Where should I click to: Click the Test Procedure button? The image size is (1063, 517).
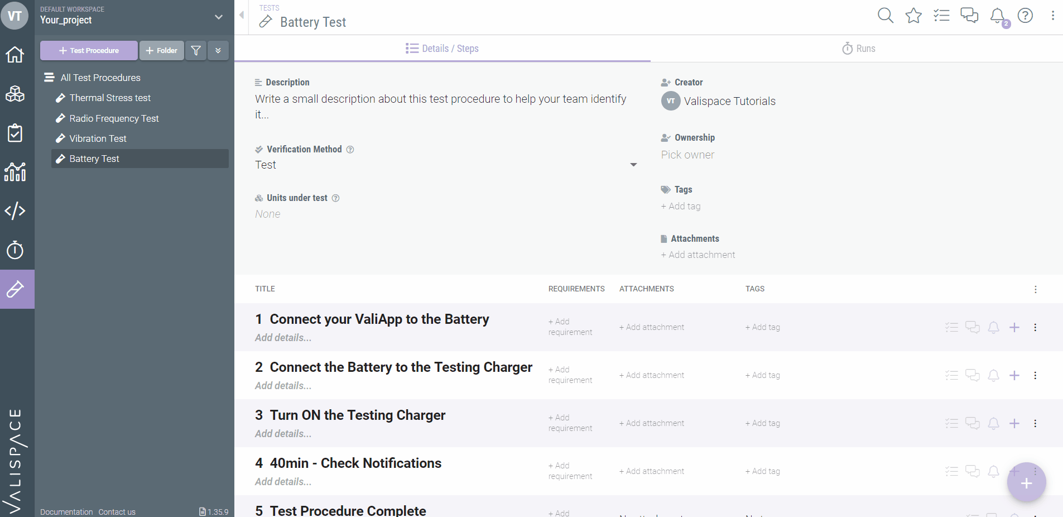89,50
